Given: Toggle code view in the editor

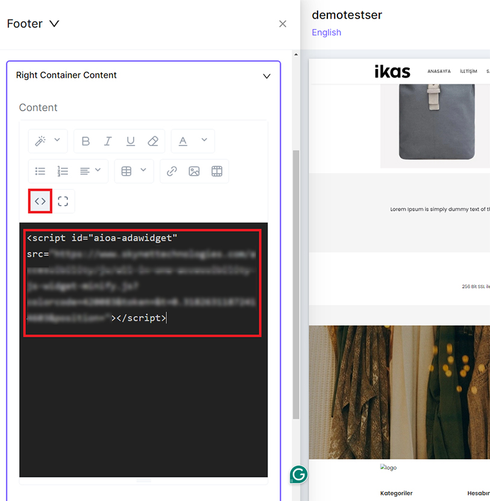Looking at the screenshot, I should click(40, 202).
